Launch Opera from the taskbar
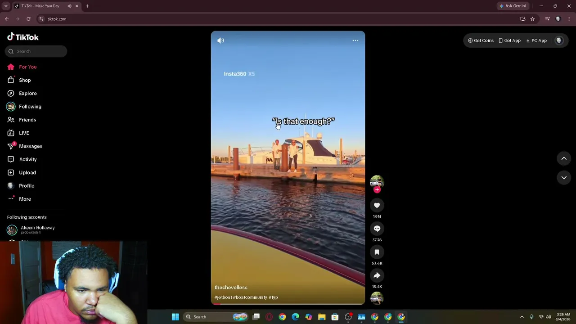The height and width of the screenshot is (324, 576). (x=269, y=317)
